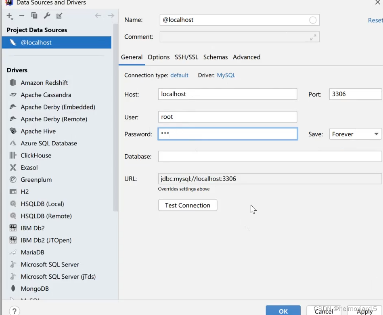Click the remove data source minus icon
The image size is (383, 315).
(22, 16)
